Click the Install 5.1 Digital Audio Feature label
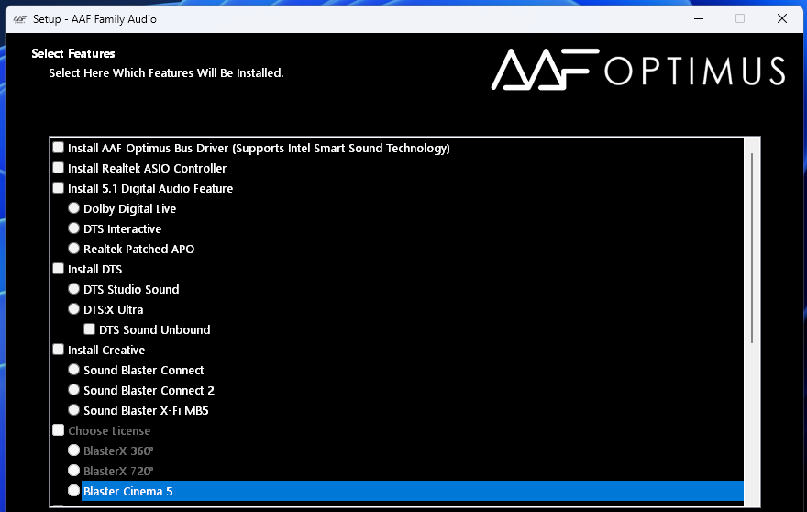 click(150, 188)
